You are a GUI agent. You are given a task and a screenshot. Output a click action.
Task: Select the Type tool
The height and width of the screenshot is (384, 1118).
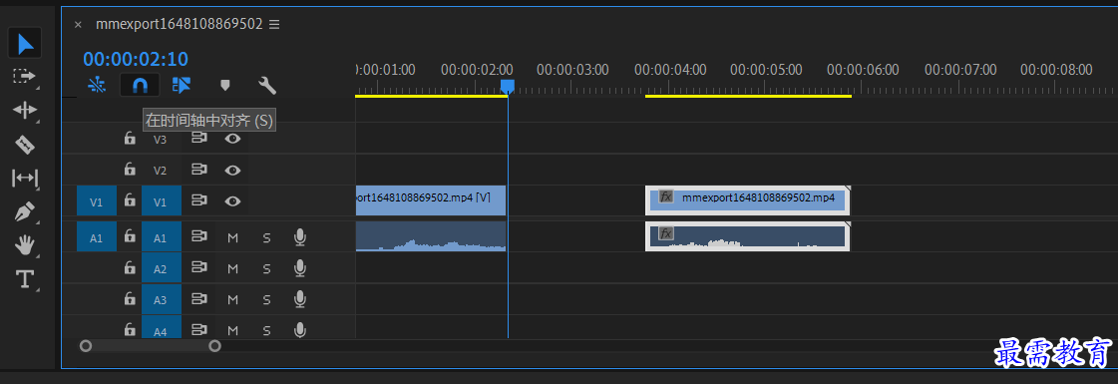point(25,279)
